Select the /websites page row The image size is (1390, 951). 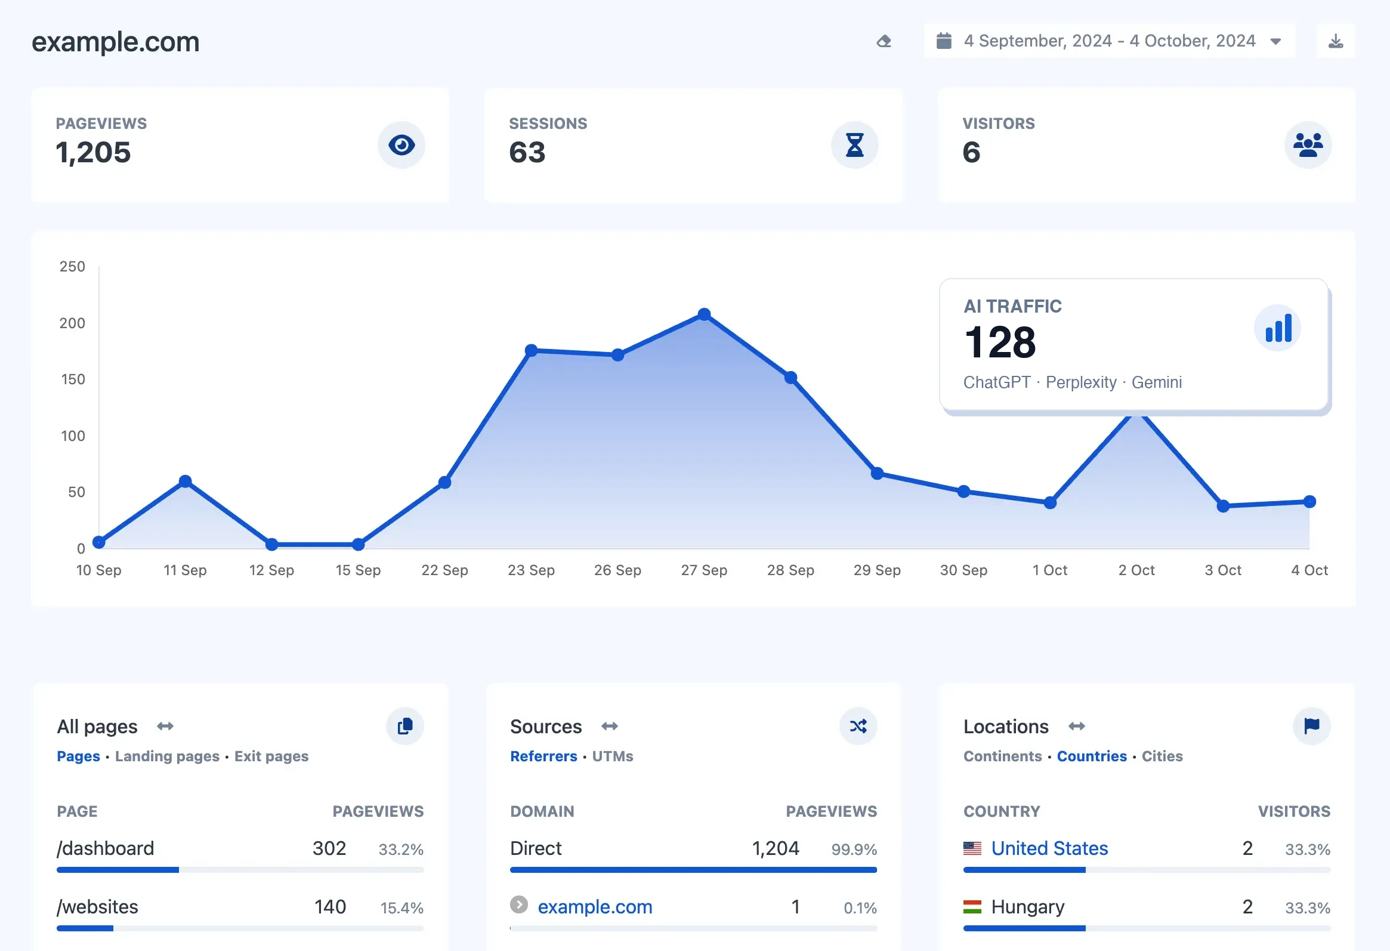240,913
